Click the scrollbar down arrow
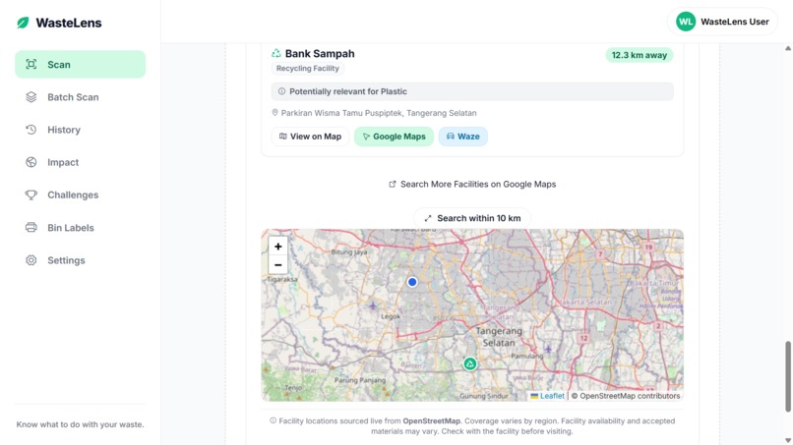Screen dimensions: 793x445 [788, 440]
